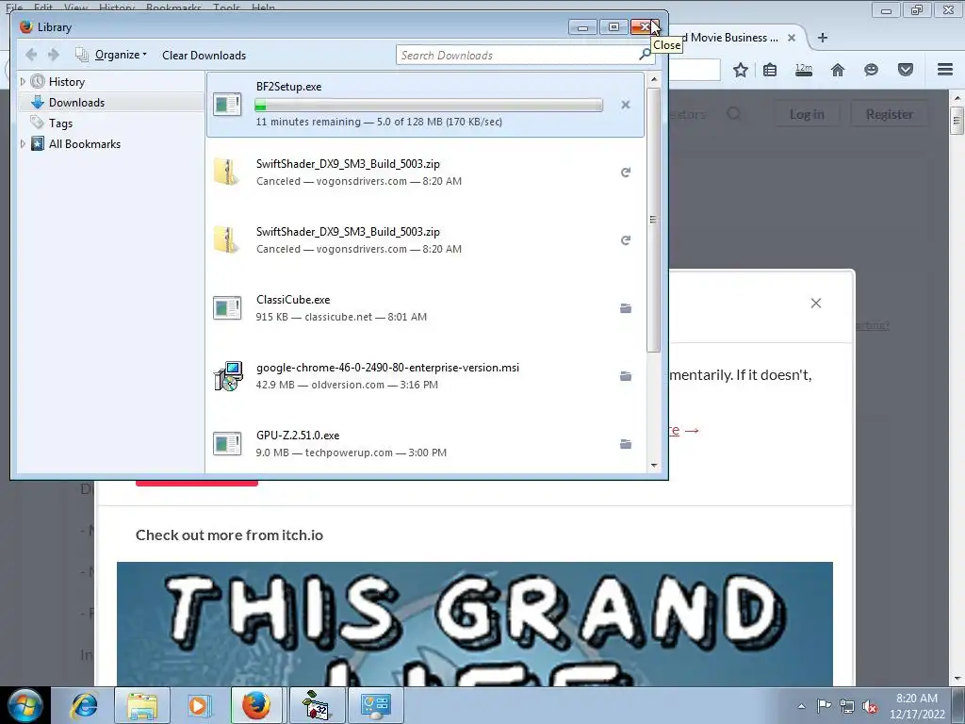Retry second SwiftShader zip download

[x=626, y=240]
